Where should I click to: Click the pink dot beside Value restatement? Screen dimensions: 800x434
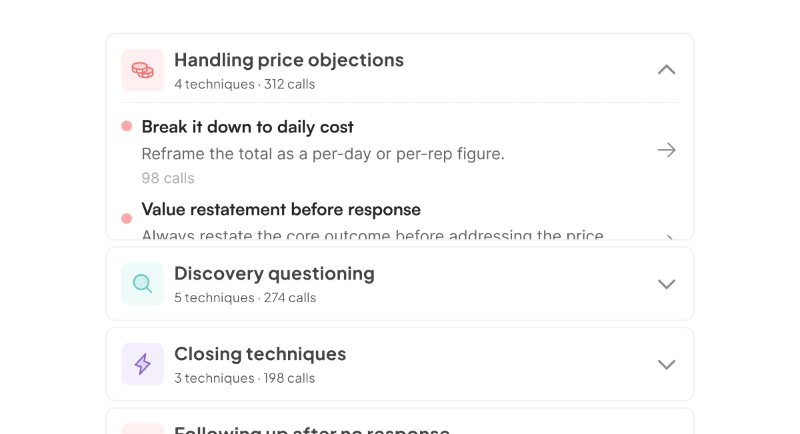click(127, 218)
